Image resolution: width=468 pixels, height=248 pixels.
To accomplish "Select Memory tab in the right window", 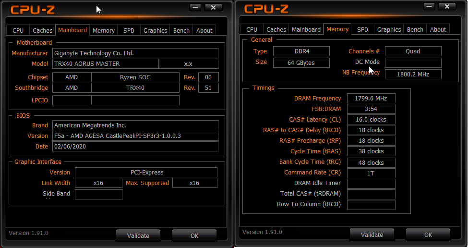I will pyautogui.click(x=337, y=29).
